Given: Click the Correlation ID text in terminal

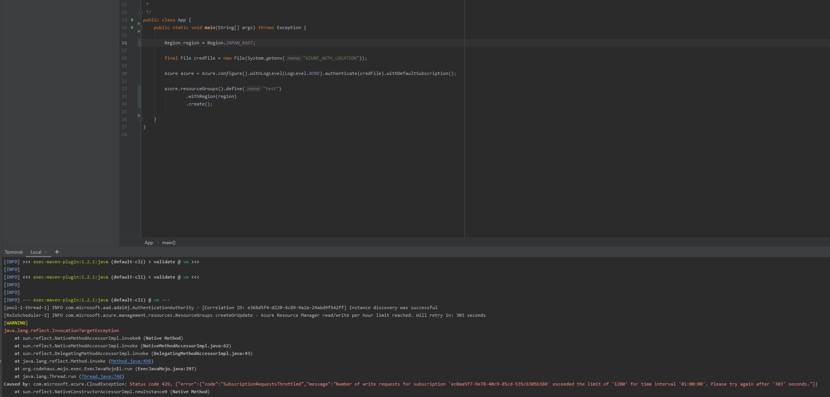Looking at the screenshot, I should coord(275,308).
